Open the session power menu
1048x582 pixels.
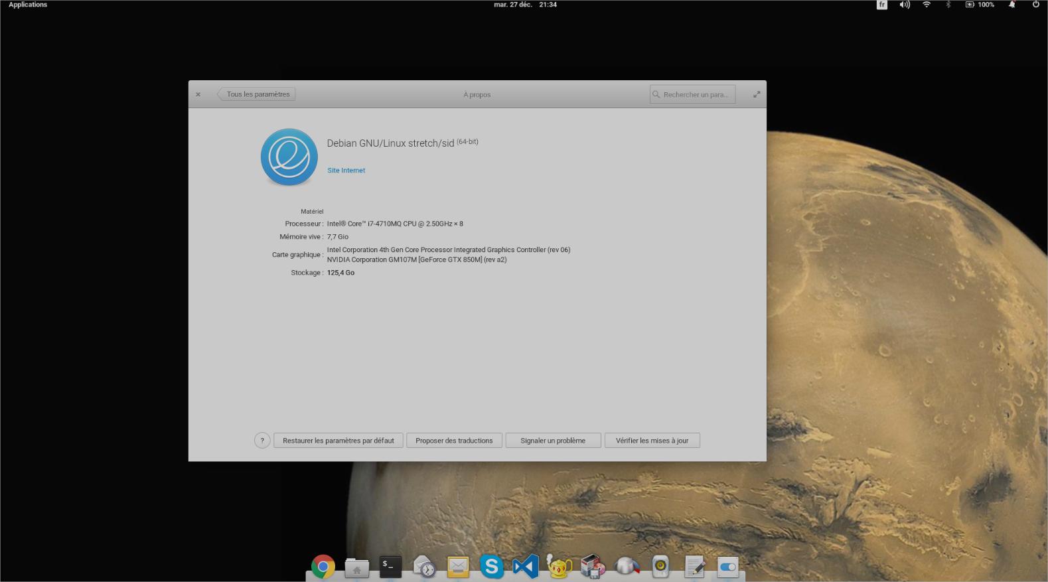pos(1035,5)
